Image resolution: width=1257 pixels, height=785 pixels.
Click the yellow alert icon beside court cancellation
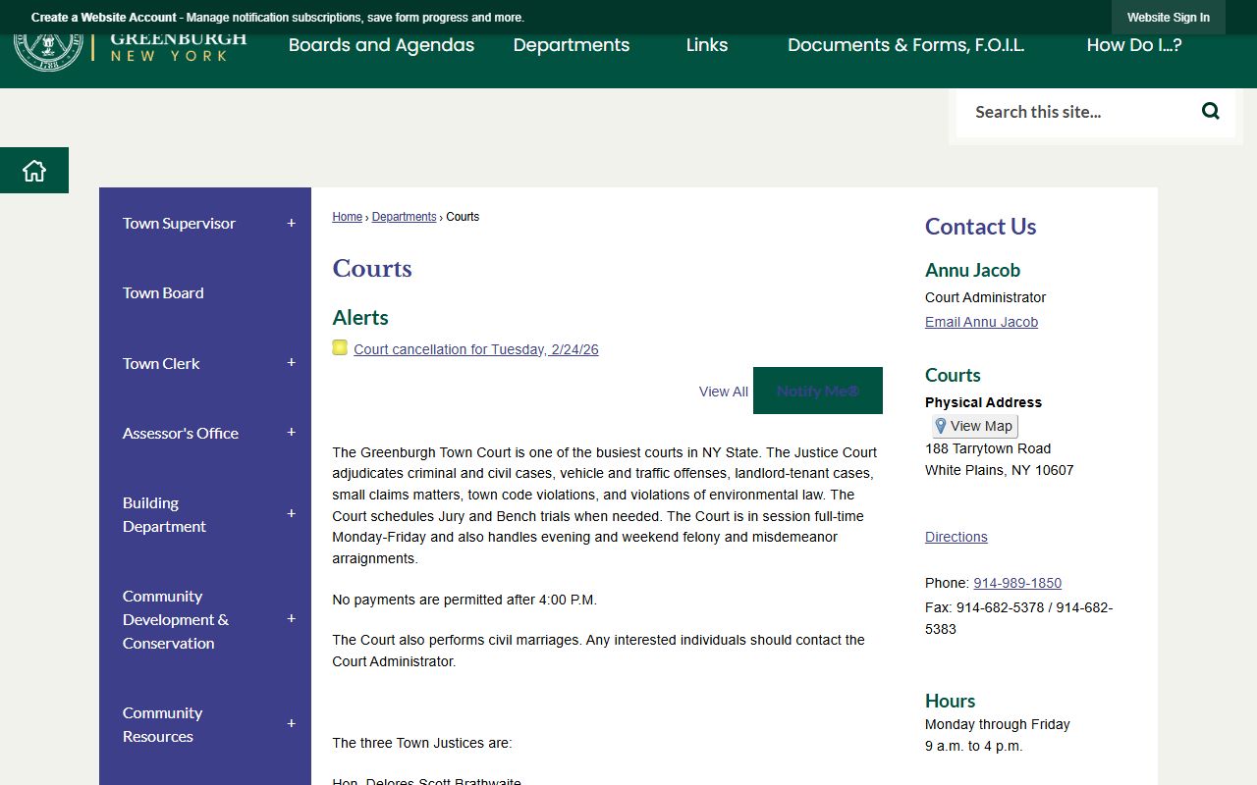(x=340, y=347)
